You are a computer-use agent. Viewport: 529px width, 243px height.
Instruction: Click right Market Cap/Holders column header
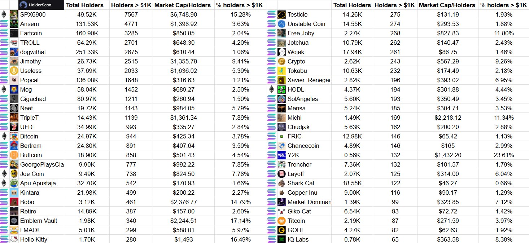click(448, 5)
